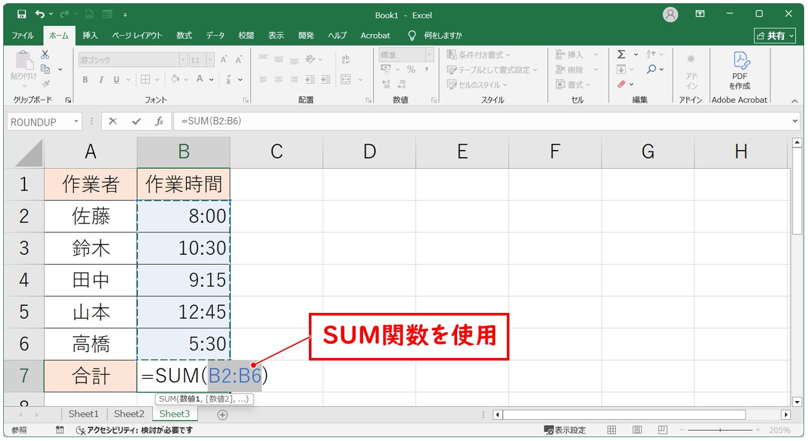The height and width of the screenshot is (441, 808).
Task: Open the Data (データ) ribbon tab
Action: [215, 35]
